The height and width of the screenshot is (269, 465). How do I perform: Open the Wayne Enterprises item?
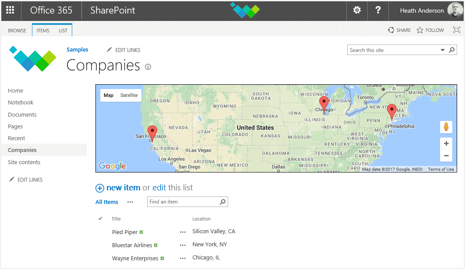pos(135,258)
